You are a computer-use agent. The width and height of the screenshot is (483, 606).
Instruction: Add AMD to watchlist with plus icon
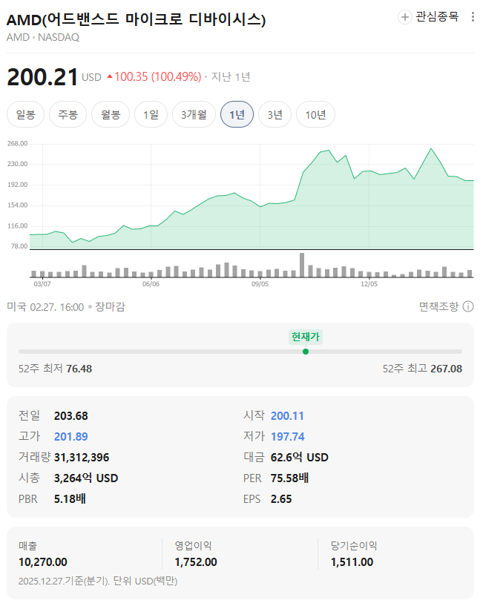(404, 17)
